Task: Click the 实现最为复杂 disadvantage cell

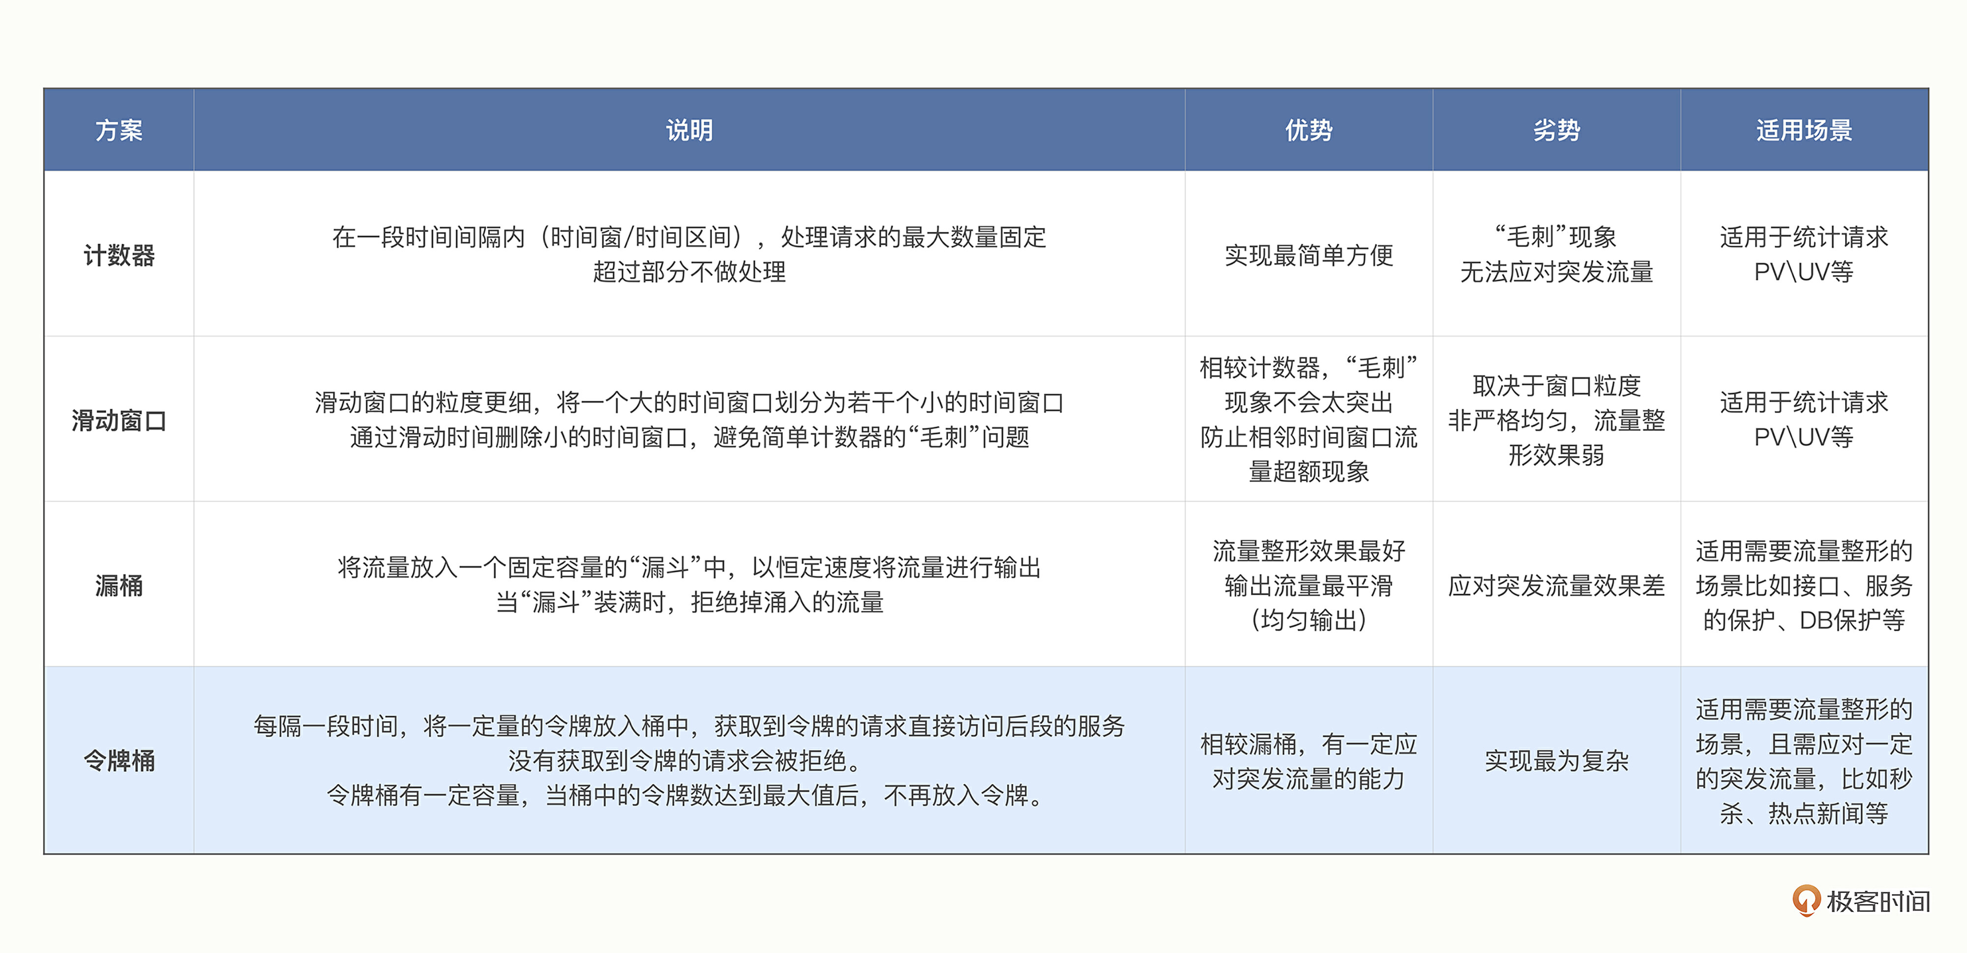Action: pos(1555,760)
